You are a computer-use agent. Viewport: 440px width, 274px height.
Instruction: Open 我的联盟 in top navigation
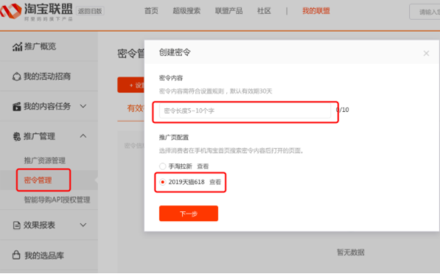316,11
